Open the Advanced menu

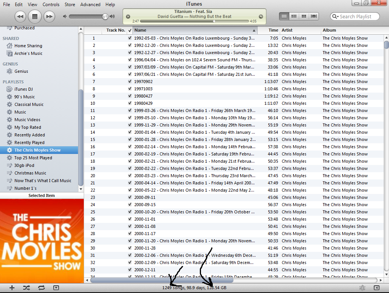point(90,5)
